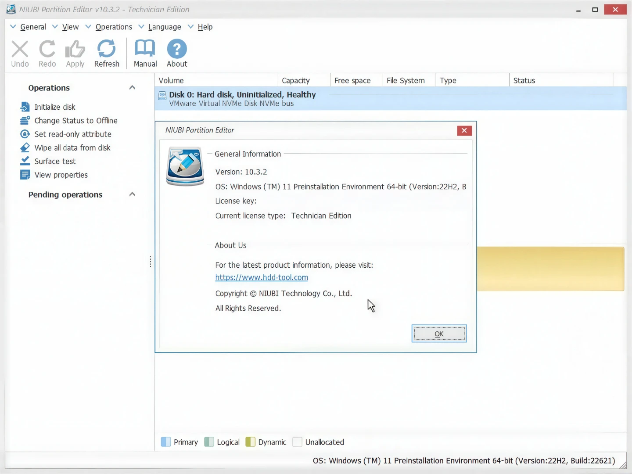Image resolution: width=632 pixels, height=474 pixels.
Task: Click the Capacity column header
Action: 304,80
